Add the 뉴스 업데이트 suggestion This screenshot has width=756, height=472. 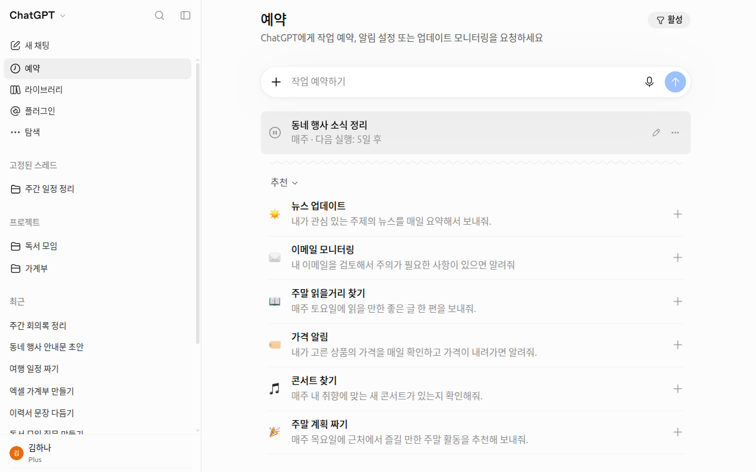pos(677,214)
